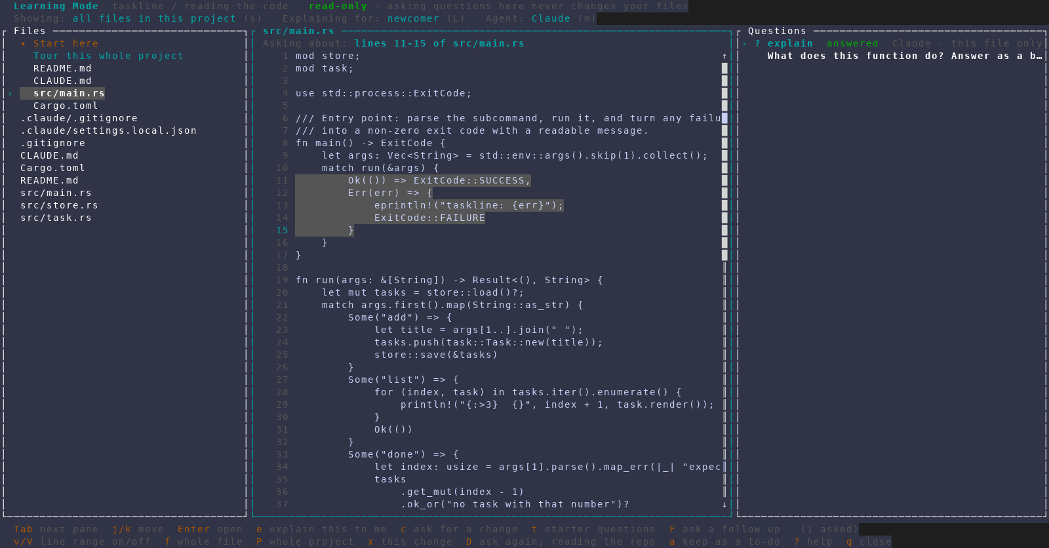Click the Learning Mode title
Image resolution: width=1049 pixels, height=548 pixels.
[x=56, y=7]
